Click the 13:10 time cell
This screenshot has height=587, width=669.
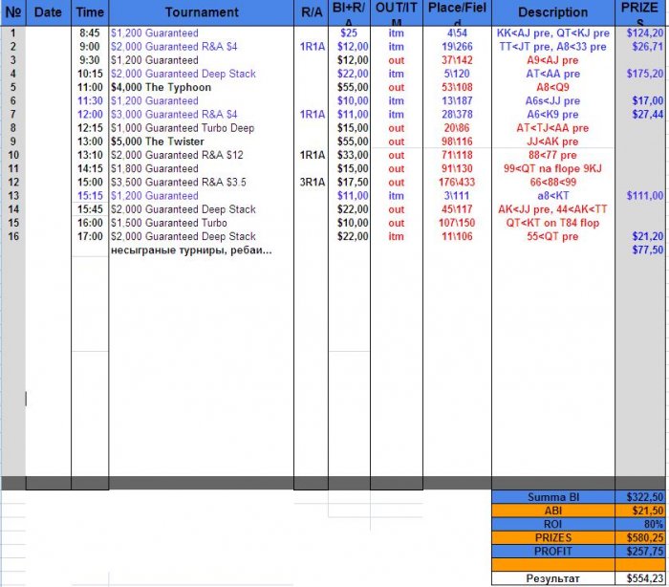point(90,155)
